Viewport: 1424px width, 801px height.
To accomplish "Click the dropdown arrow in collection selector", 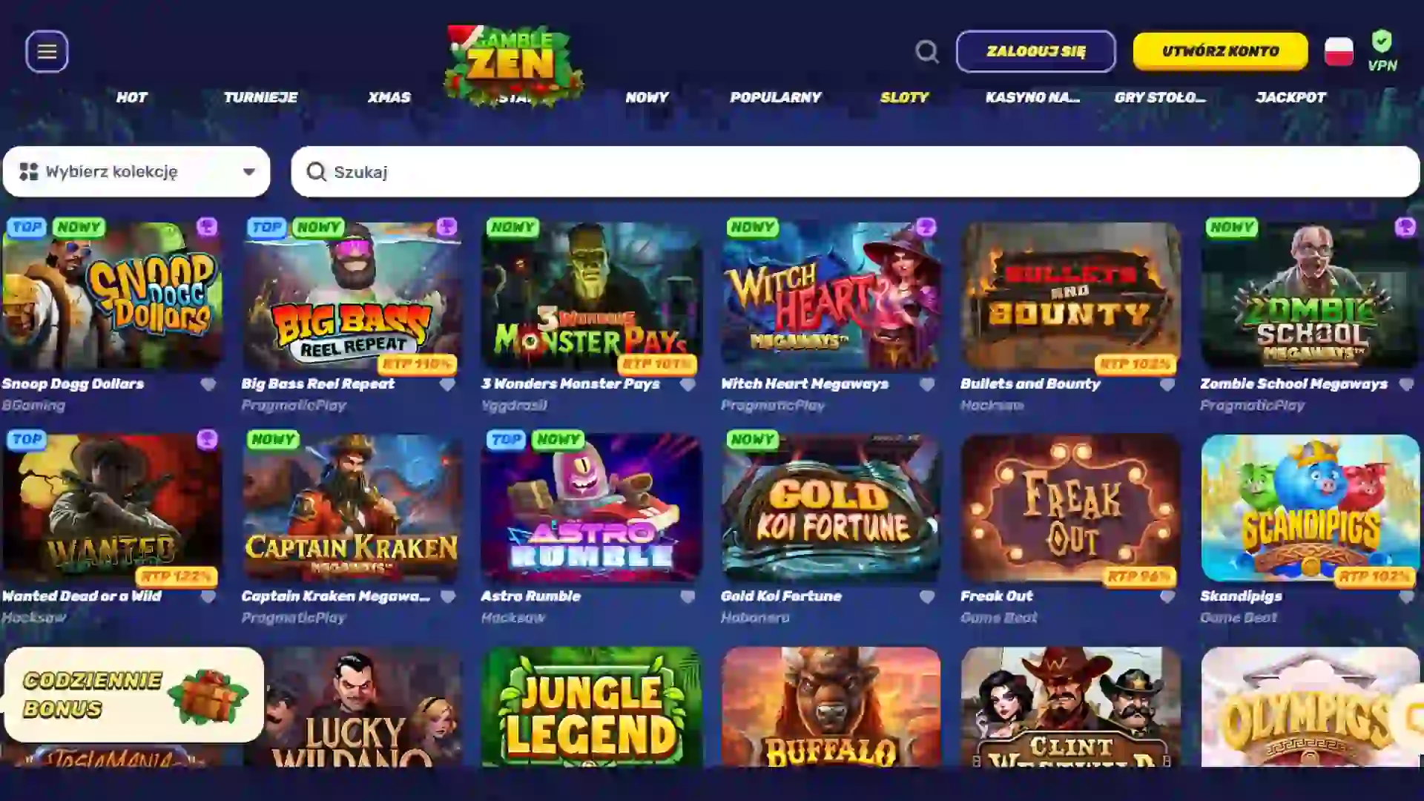I will click(x=249, y=172).
